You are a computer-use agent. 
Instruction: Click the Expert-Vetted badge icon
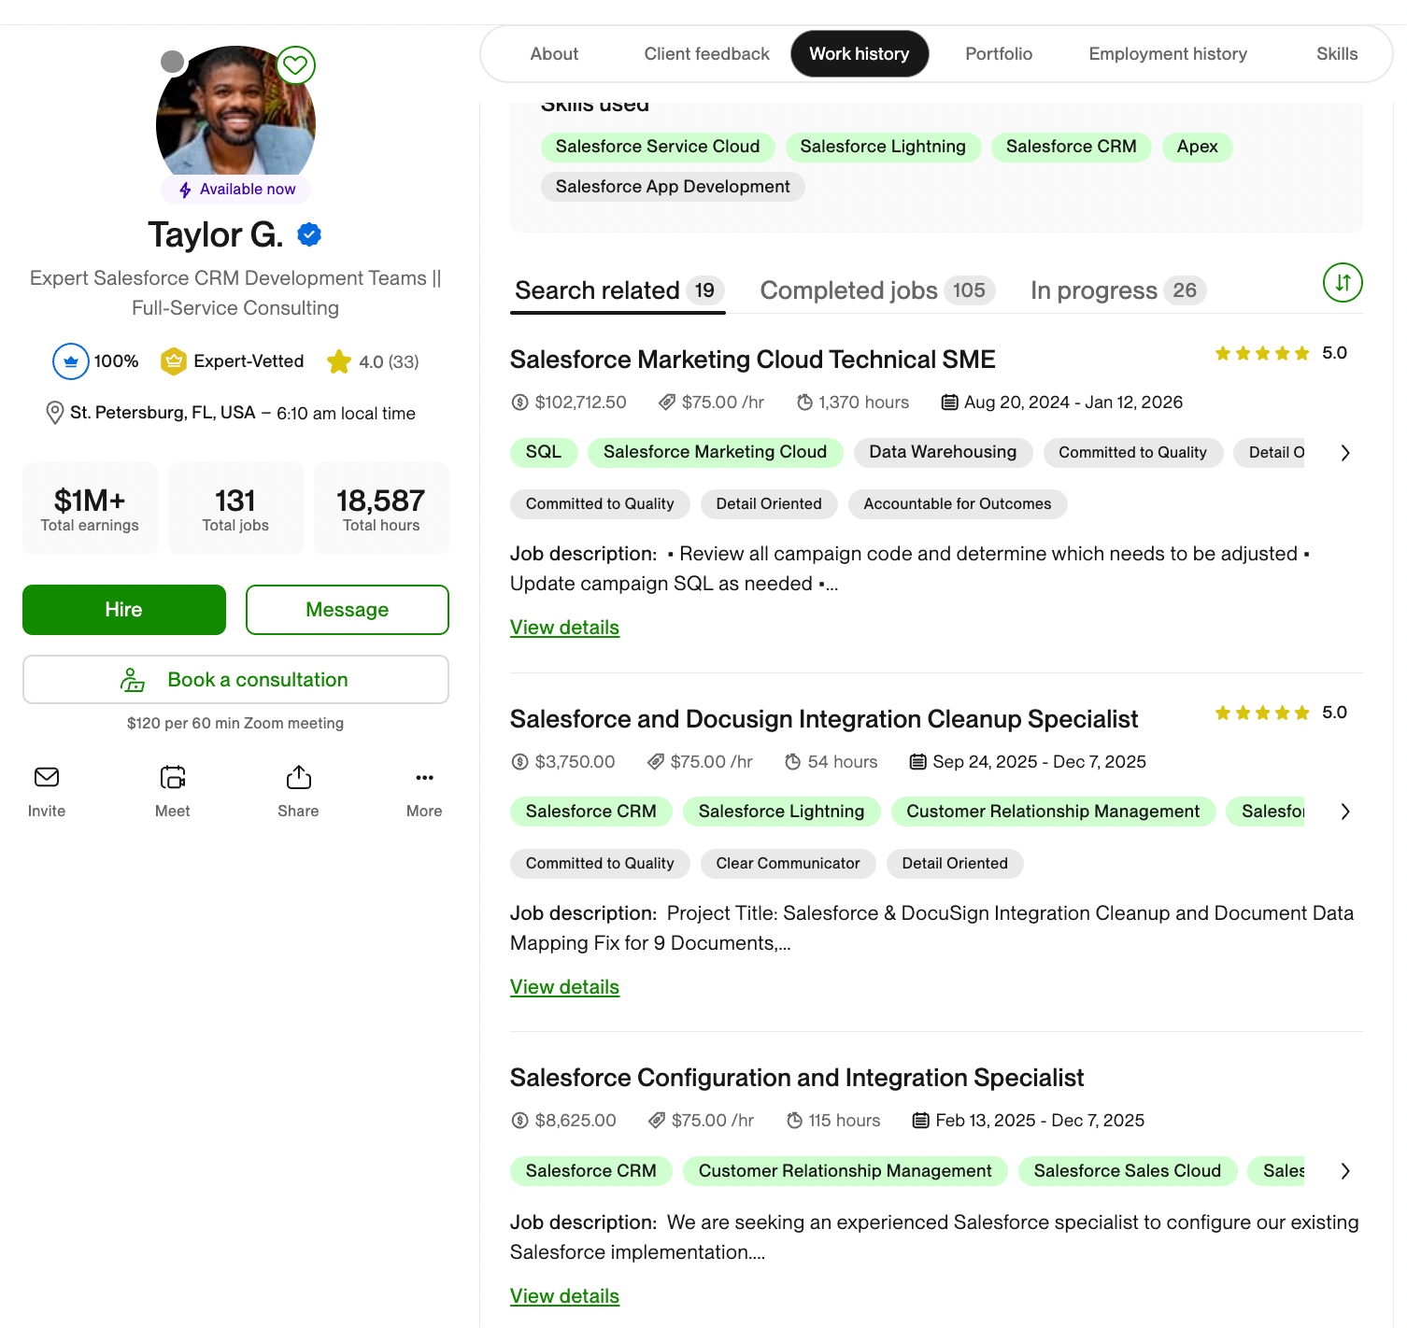(174, 361)
